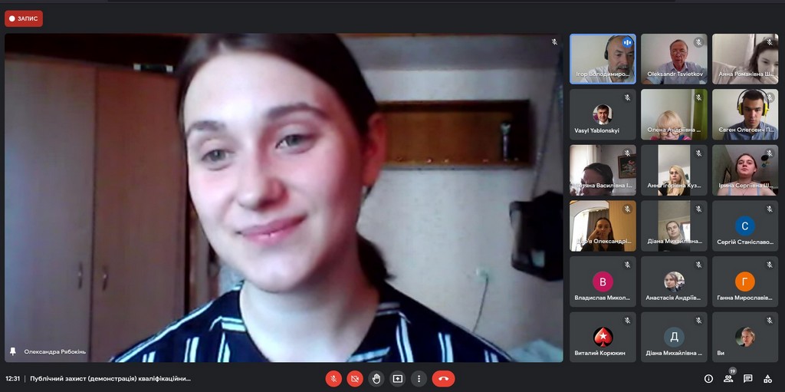Image resolution: width=785 pixels, height=392 pixels.
Task: Turn on the camera in call controls
Action: pyautogui.click(x=355, y=378)
